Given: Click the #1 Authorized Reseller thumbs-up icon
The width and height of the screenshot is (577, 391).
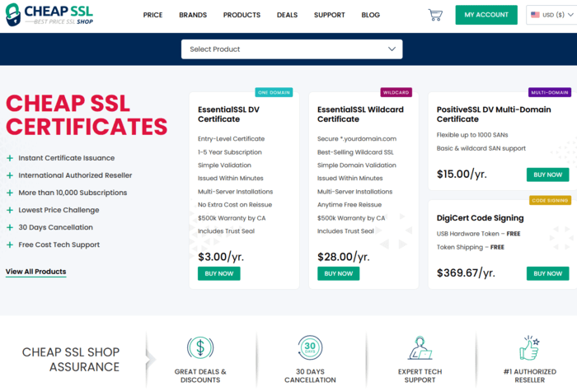Looking at the screenshot, I should tap(529, 347).
